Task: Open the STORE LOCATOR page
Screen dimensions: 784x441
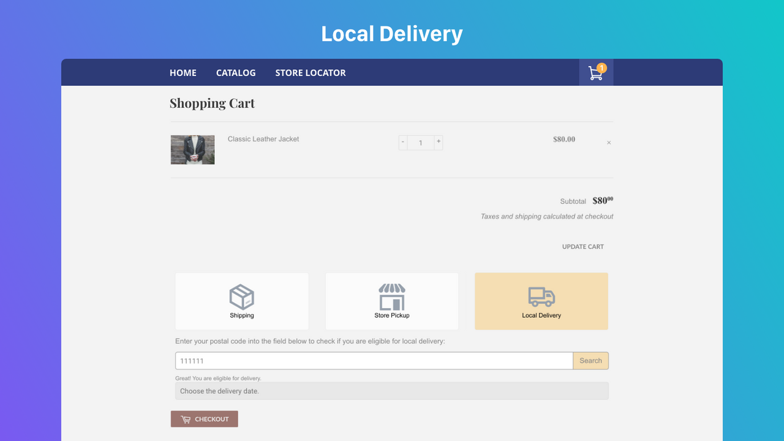Action: tap(311, 72)
